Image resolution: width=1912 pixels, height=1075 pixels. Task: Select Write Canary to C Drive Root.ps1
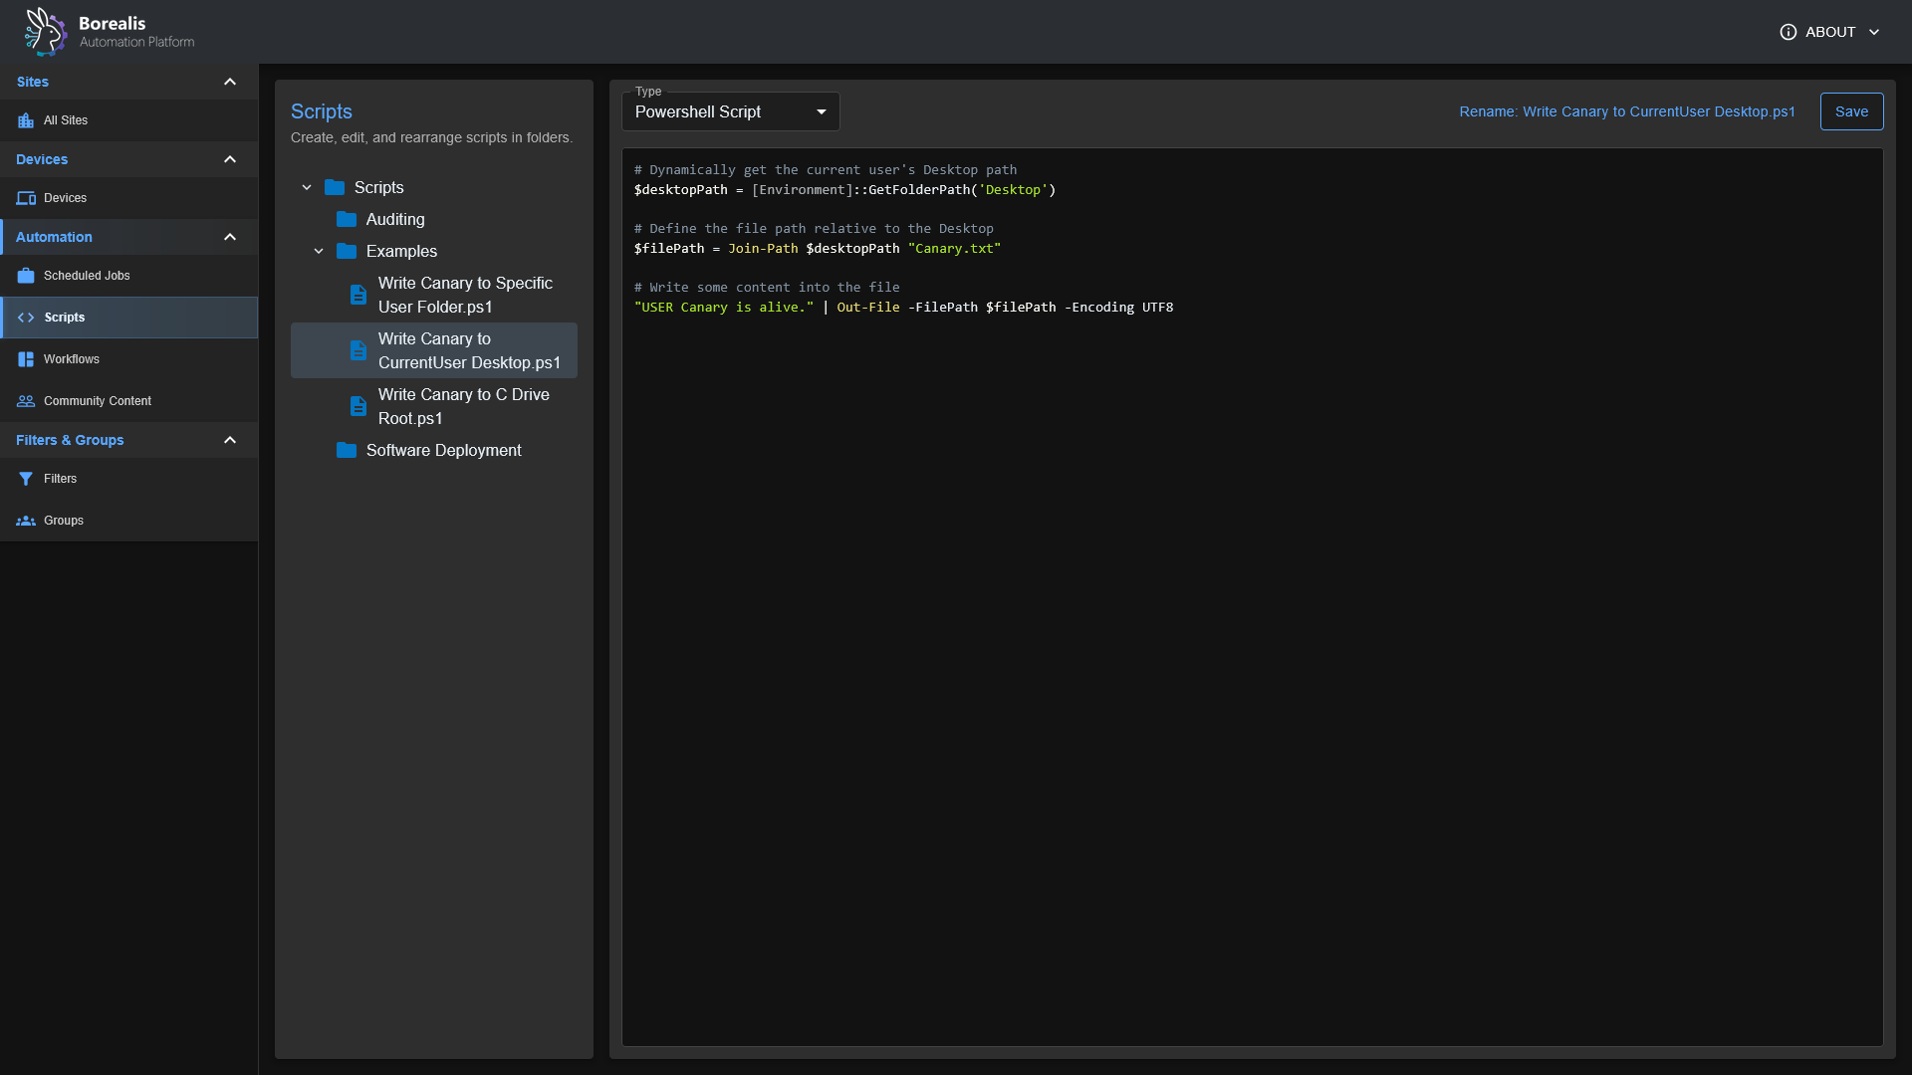(x=462, y=406)
